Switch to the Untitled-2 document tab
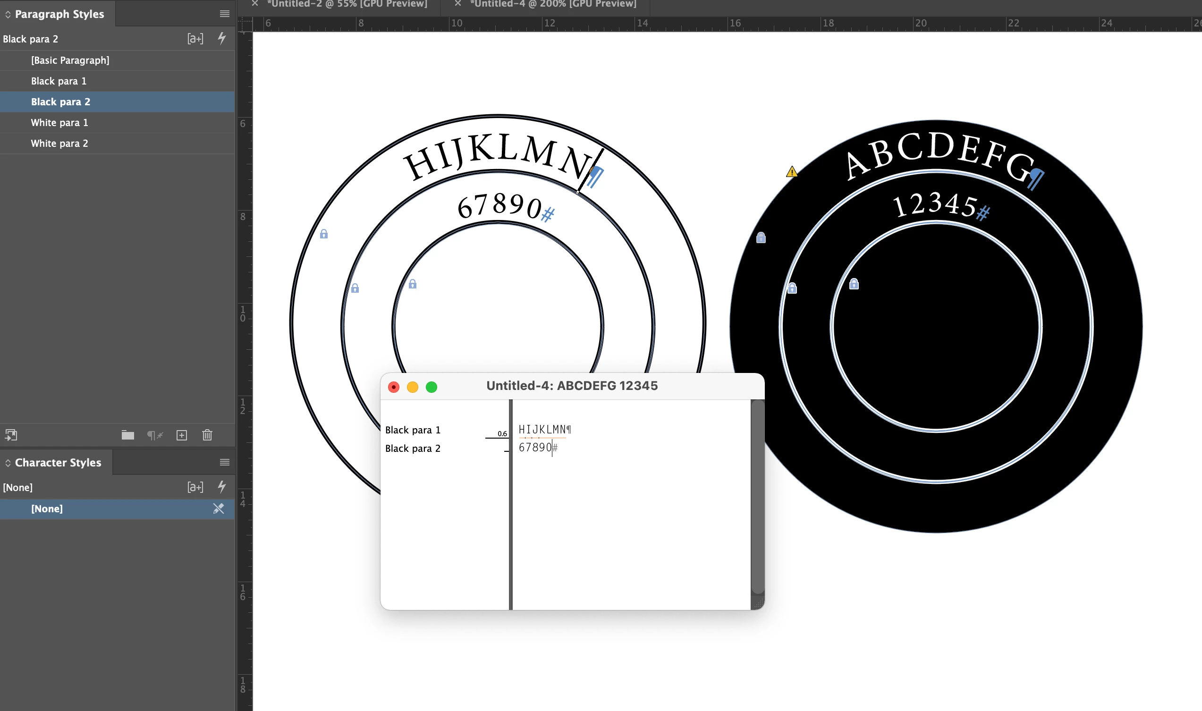Viewport: 1202px width, 711px height. click(347, 4)
